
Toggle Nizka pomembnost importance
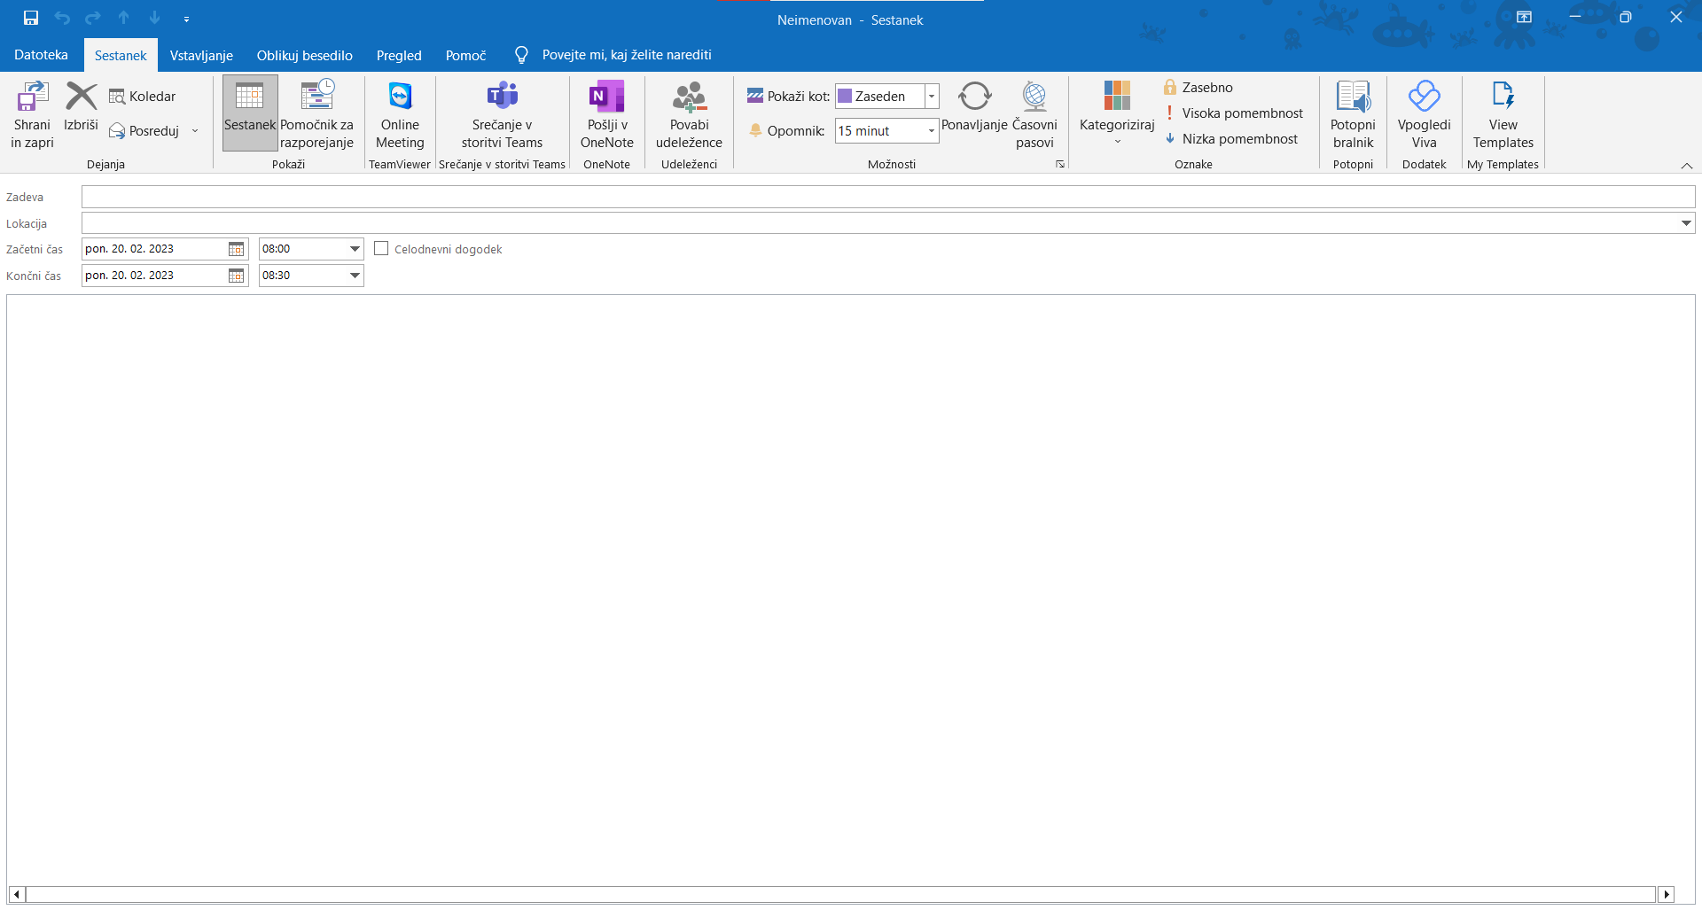[x=1231, y=139]
